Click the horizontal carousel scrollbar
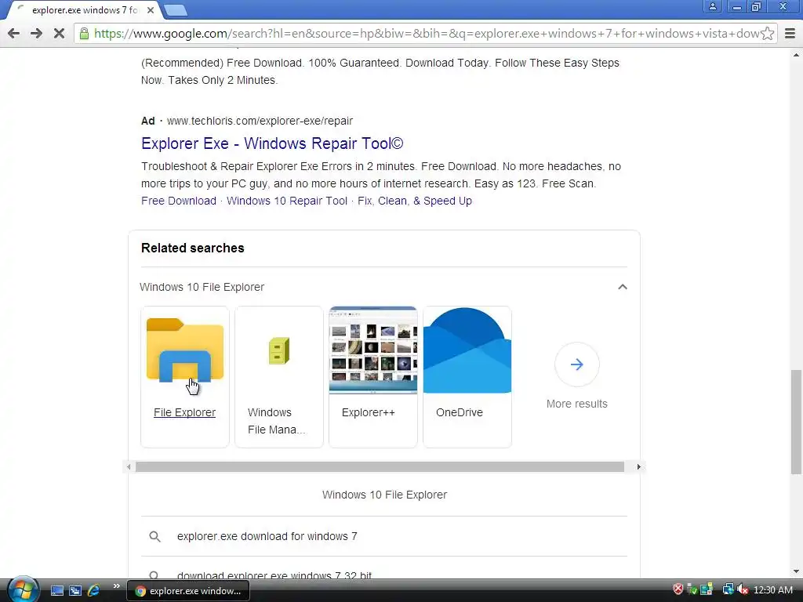Viewport: 803px width, 602px height. 380,467
